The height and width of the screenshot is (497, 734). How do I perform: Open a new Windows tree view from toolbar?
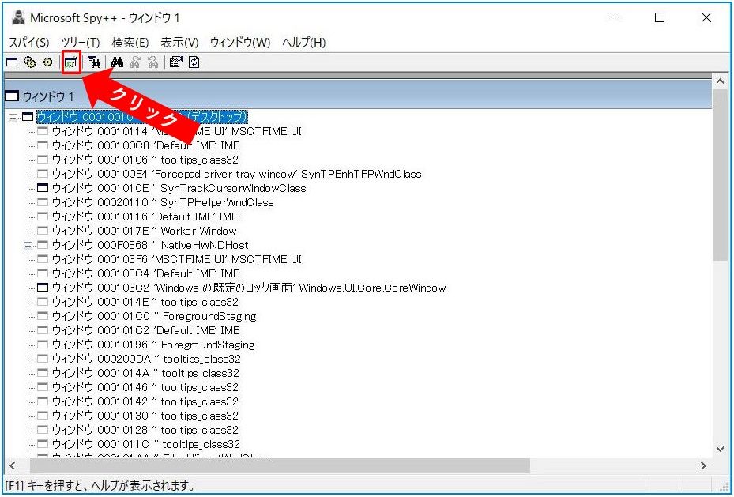pos(12,62)
